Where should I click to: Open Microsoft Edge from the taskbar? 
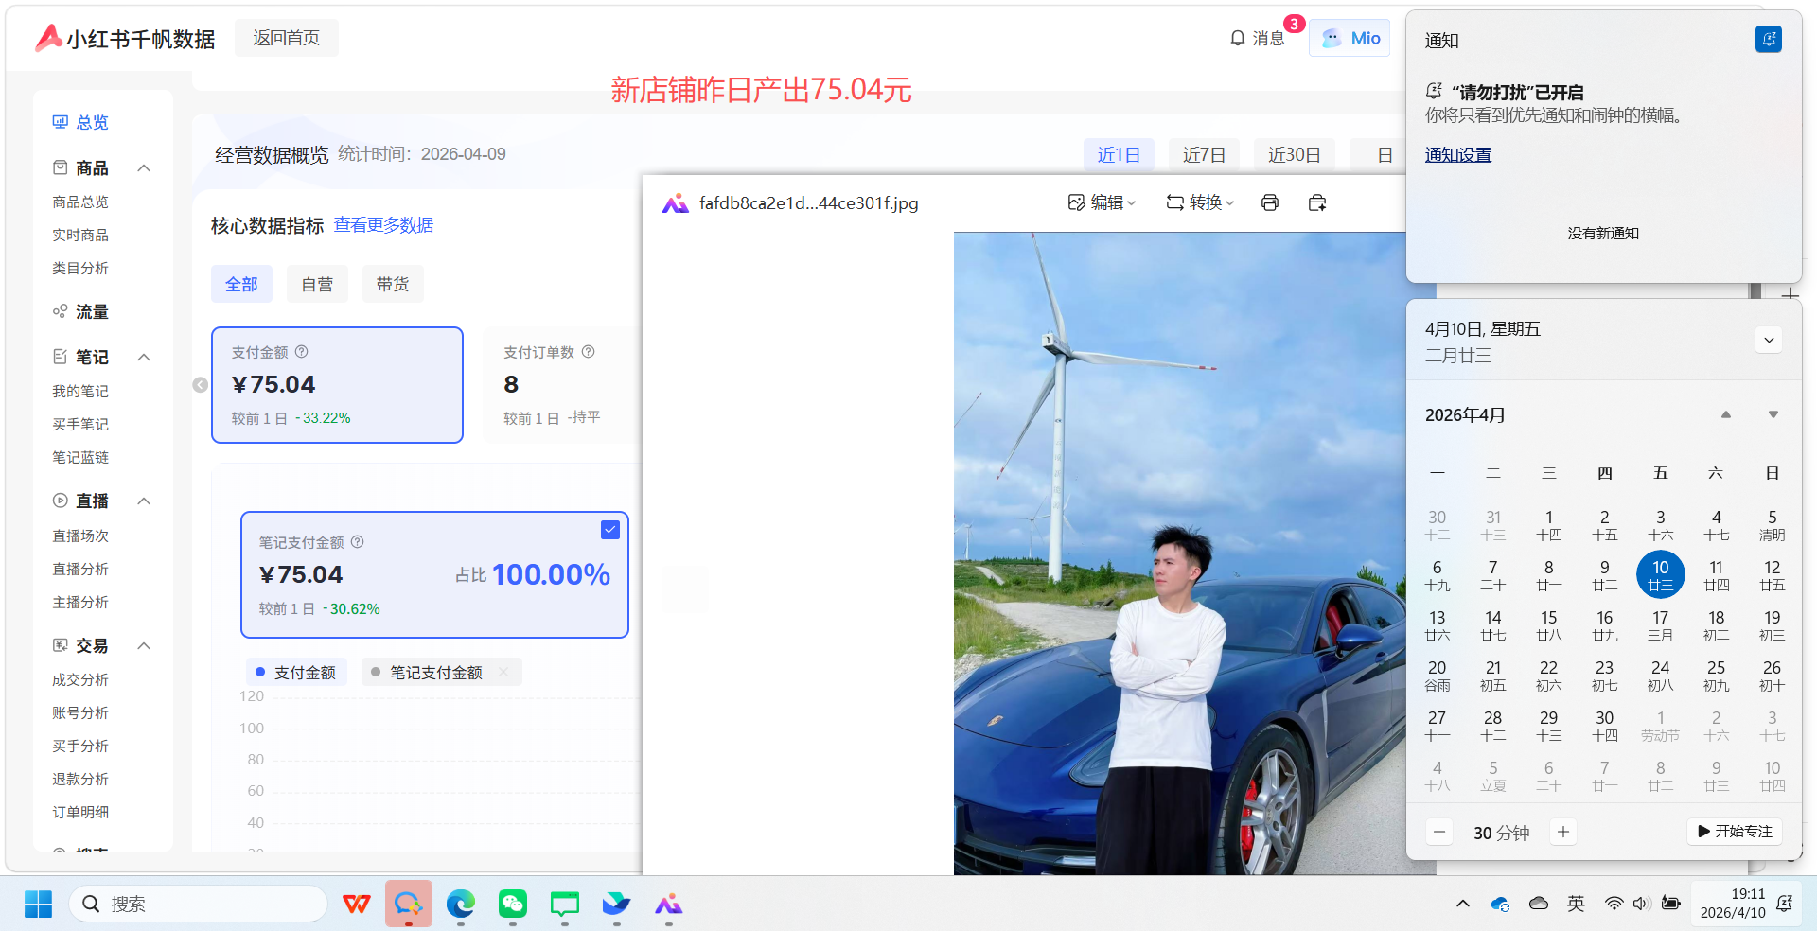pos(461,905)
